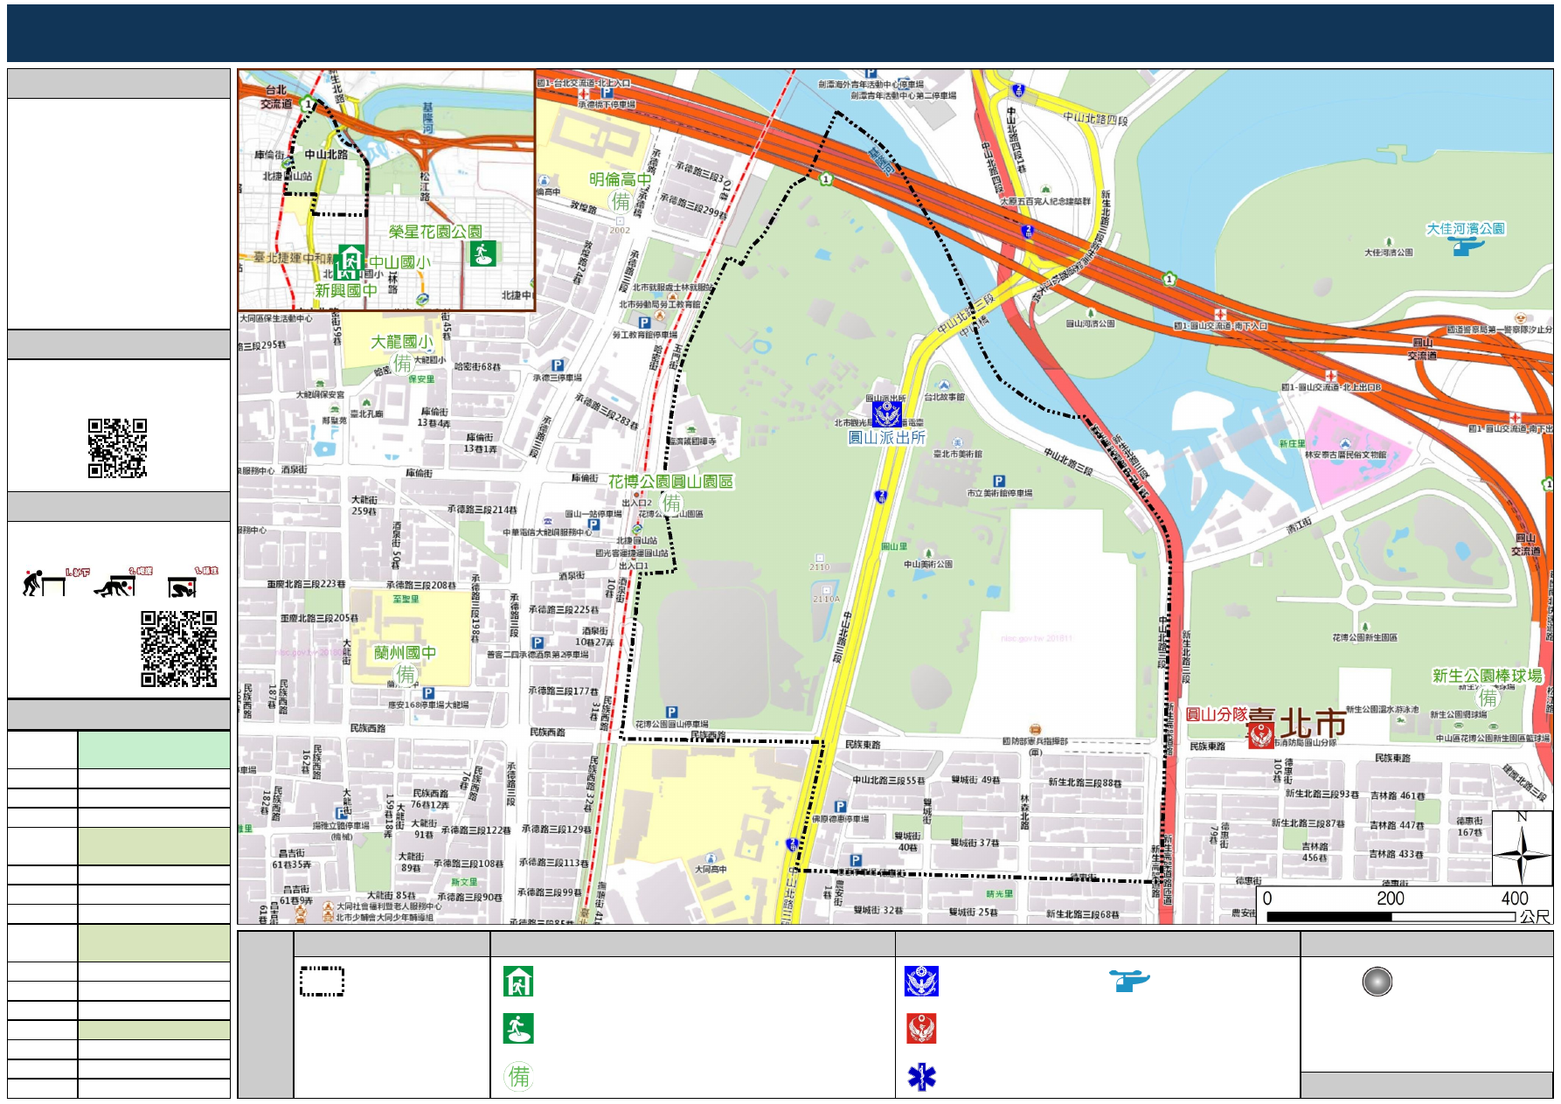Click the 備 marker at 花博公園圓山園區
1561x1104 pixels.
click(x=671, y=503)
